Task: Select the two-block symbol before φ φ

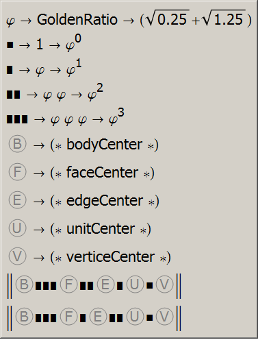Action: (13, 95)
